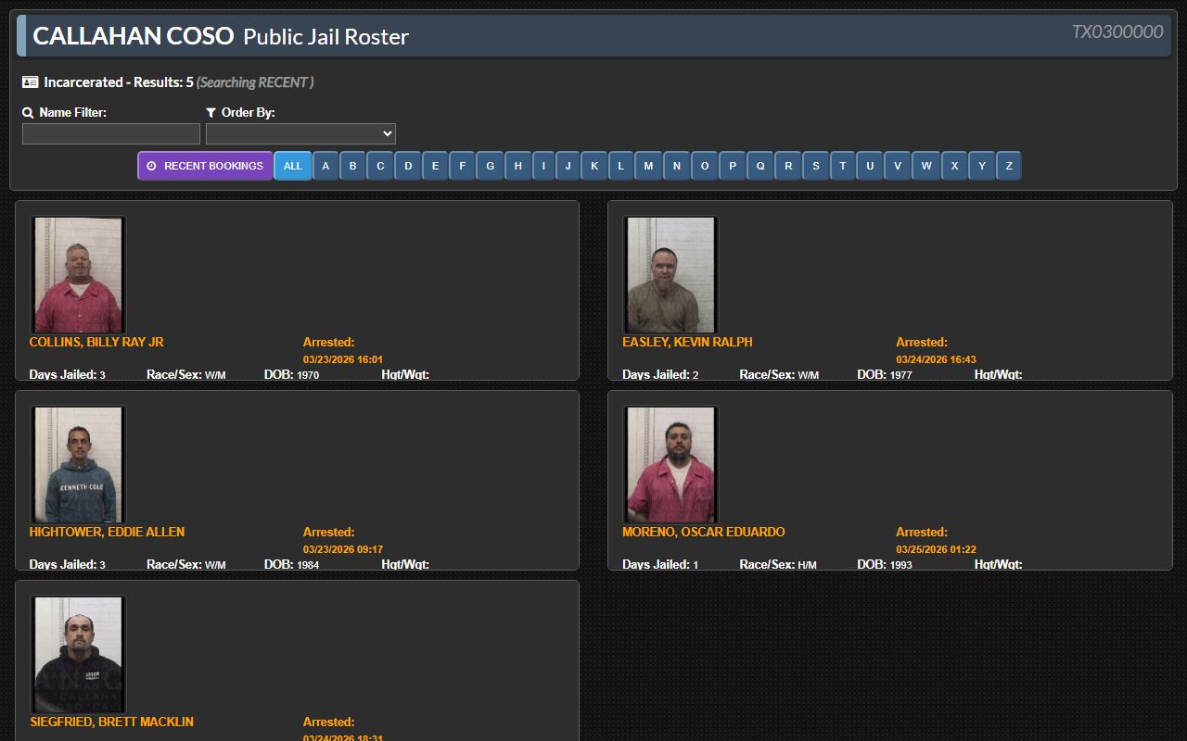Filter roster by letter T
The width and height of the screenshot is (1187, 741).
pyautogui.click(x=843, y=166)
